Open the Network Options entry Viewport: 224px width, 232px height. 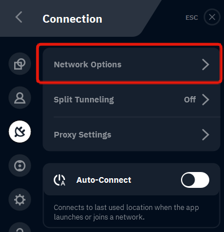pyautogui.click(x=131, y=65)
